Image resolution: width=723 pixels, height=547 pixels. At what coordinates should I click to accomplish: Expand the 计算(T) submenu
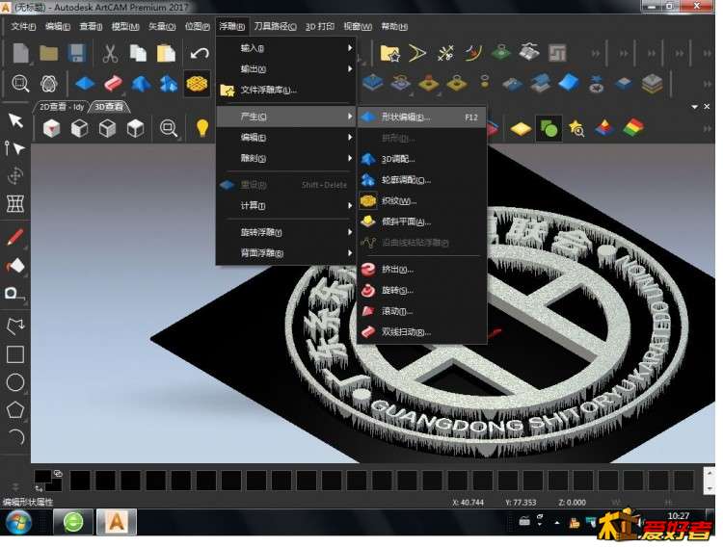286,205
